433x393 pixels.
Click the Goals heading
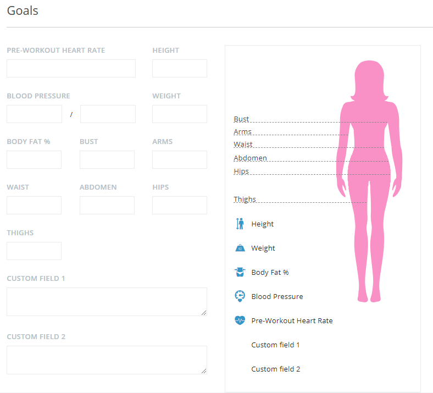pos(23,11)
